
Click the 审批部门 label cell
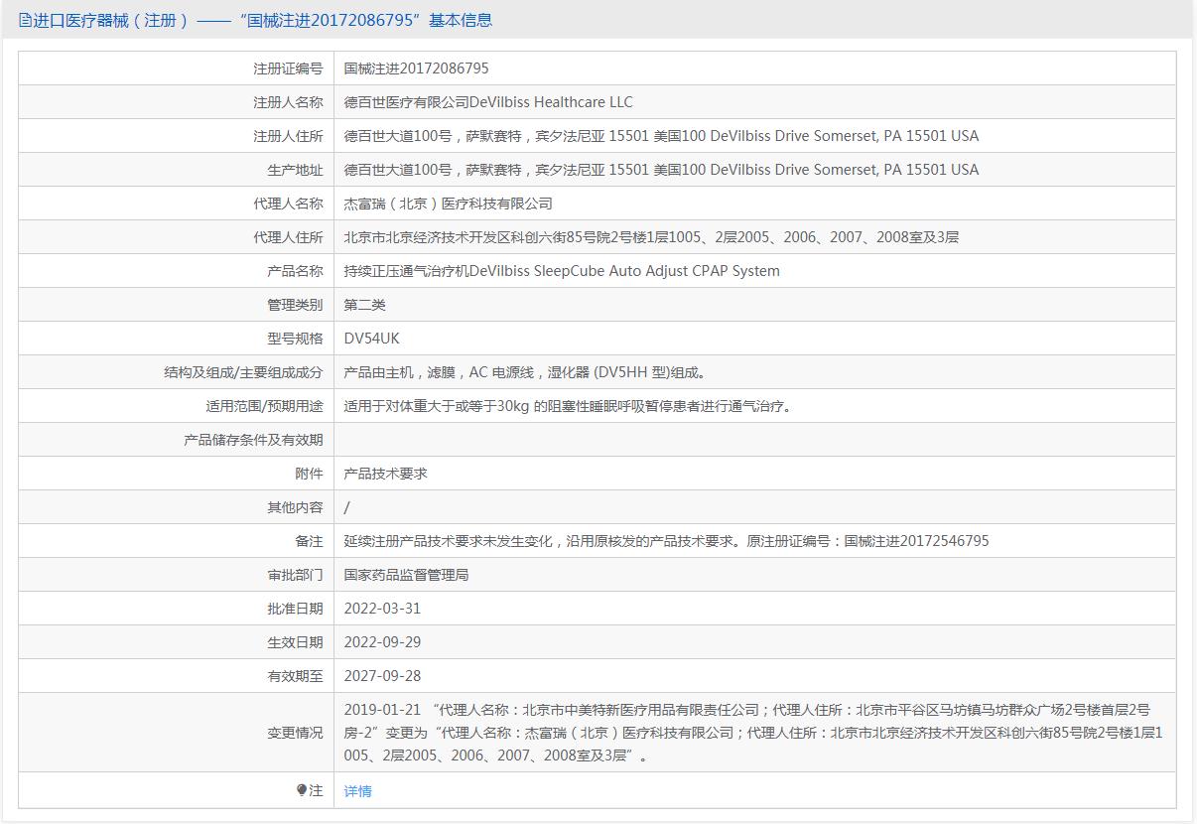(x=176, y=575)
